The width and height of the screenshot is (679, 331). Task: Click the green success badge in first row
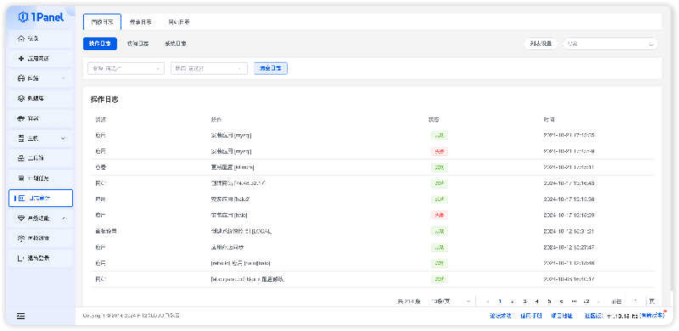[439, 136]
